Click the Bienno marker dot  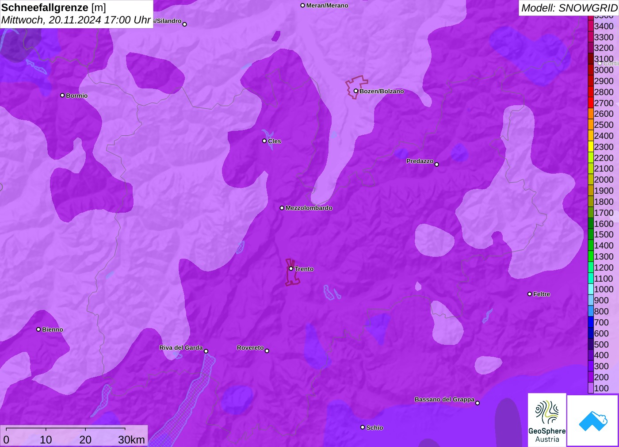coord(38,329)
